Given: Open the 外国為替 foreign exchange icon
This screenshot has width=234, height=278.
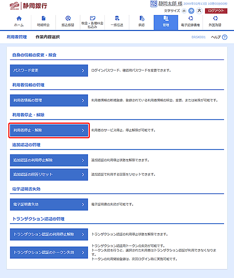Looking at the screenshot, I should coord(215,18).
